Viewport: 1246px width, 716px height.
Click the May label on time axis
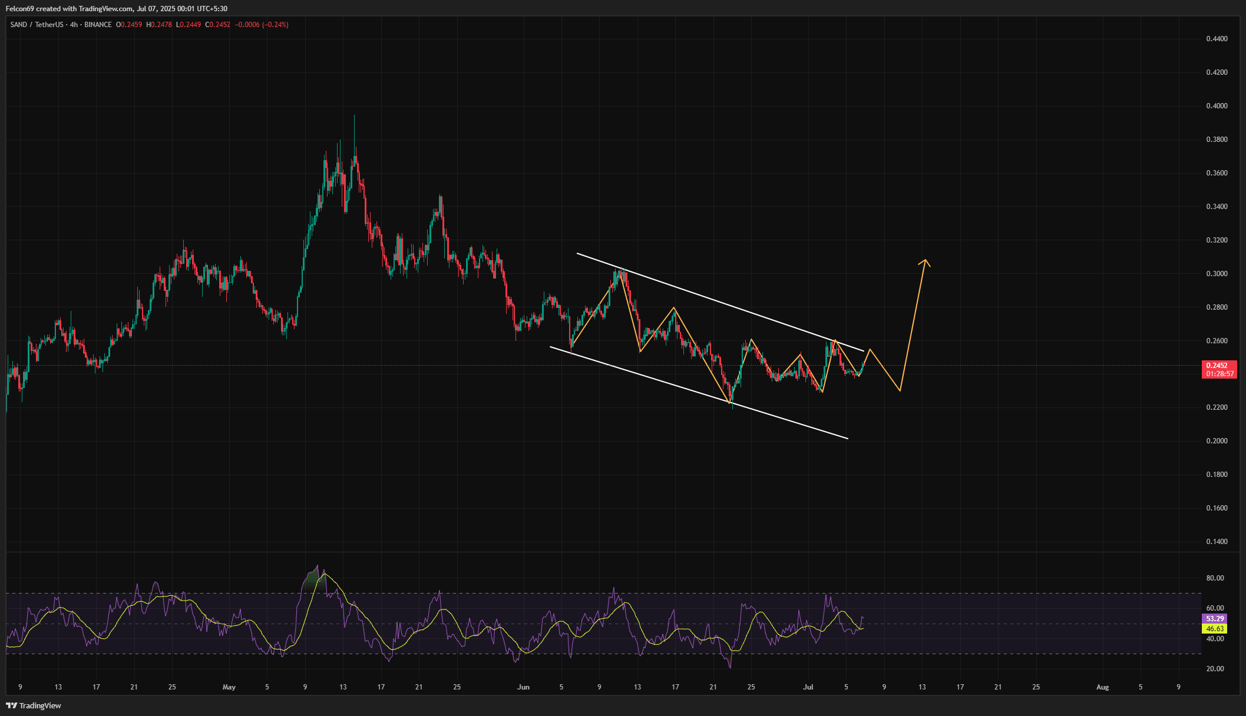pyautogui.click(x=229, y=687)
